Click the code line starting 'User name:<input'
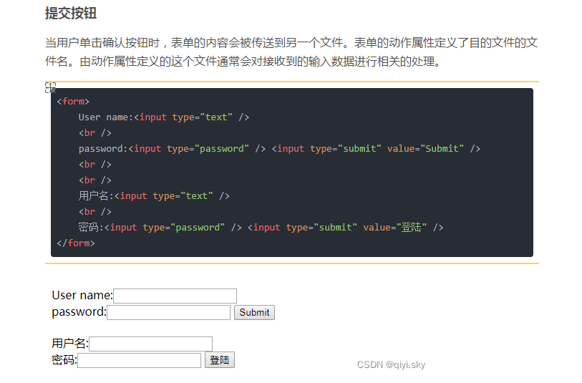 click(x=164, y=117)
